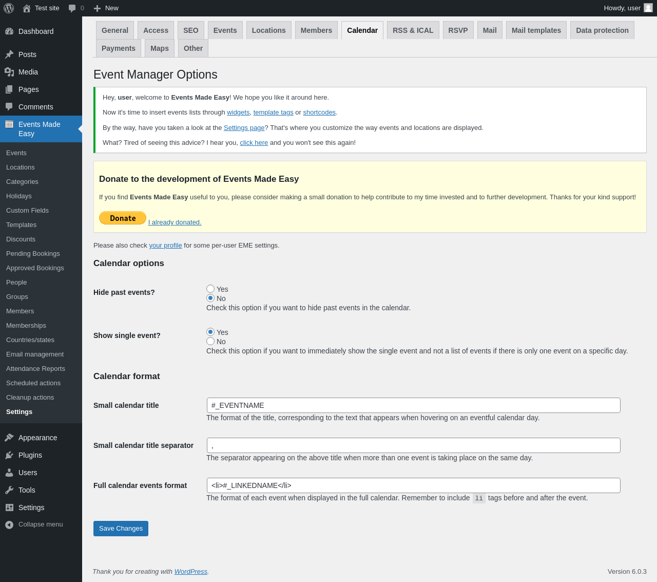Select No for Hide past events

(210, 298)
